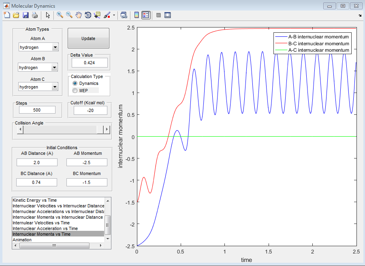
Task: Print the figure using the printer icon
Action: (35, 15)
